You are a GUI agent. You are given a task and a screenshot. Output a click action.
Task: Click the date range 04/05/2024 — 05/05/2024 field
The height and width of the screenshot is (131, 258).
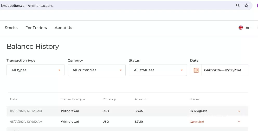[223, 70]
